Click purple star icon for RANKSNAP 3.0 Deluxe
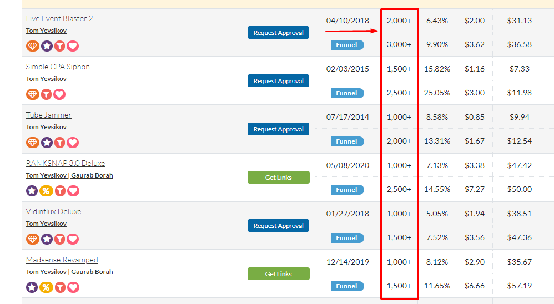The width and height of the screenshot is (554, 304). coord(32,191)
